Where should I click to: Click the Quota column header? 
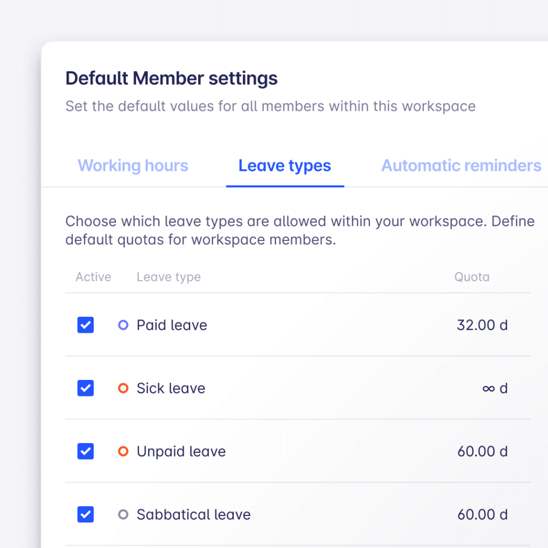(x=471, y=277)
